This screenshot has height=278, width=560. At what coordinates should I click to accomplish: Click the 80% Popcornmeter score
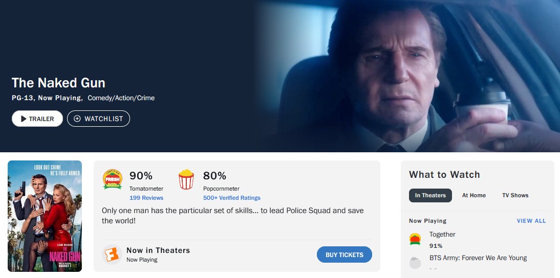(x=214, y=176)
